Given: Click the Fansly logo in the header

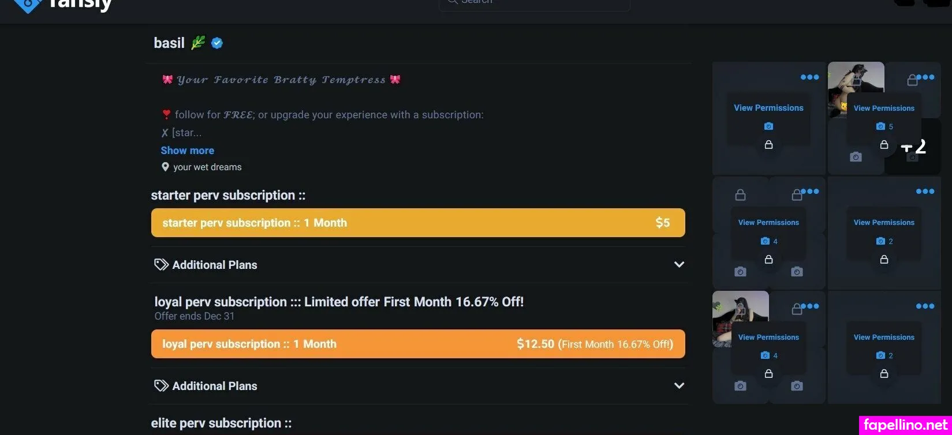Looking at the screenshot, I should (62, 5).
